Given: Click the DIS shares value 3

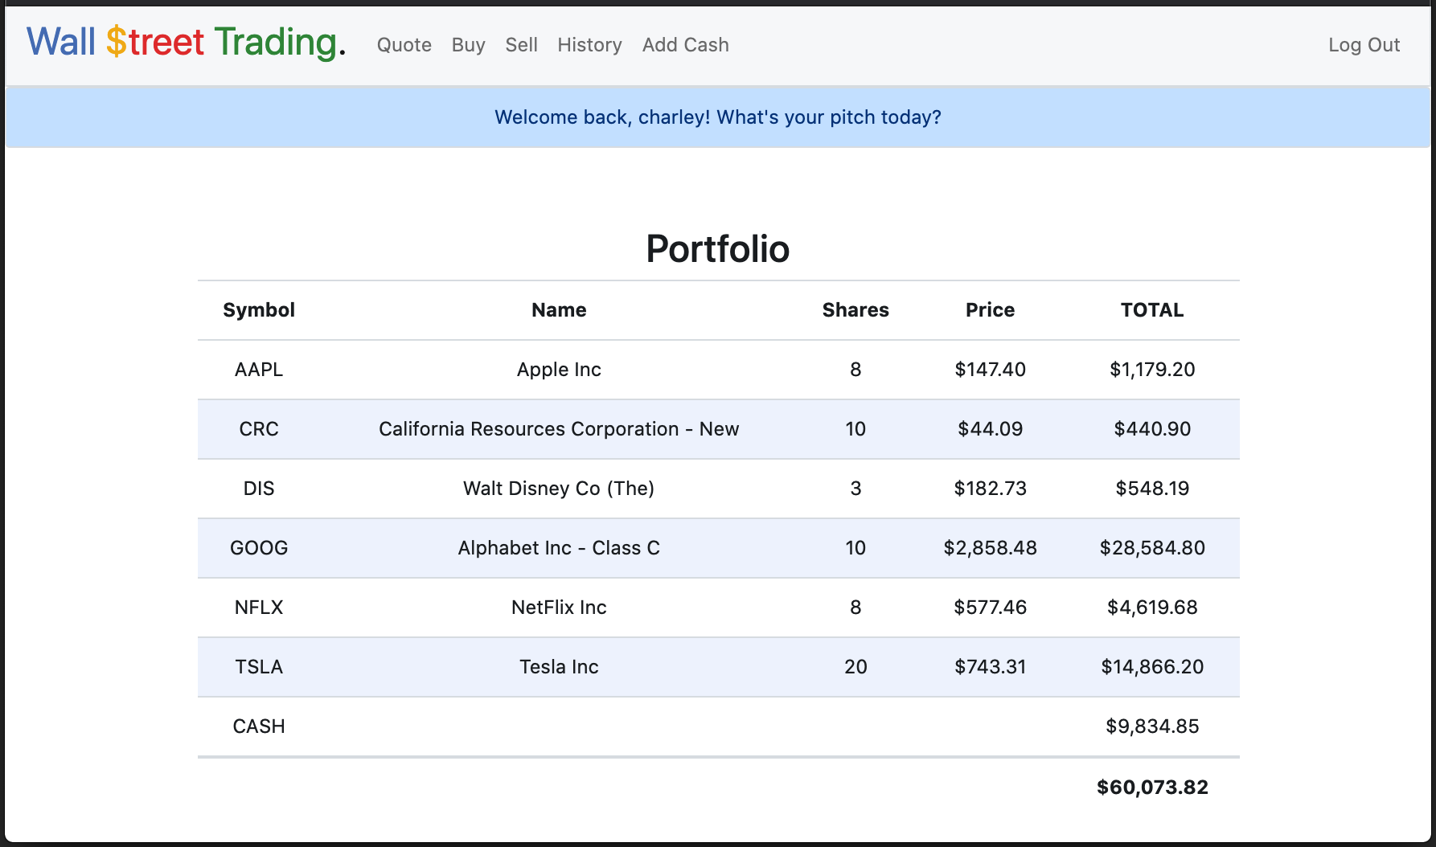Looking at the screenshot, I should point(855,489).
